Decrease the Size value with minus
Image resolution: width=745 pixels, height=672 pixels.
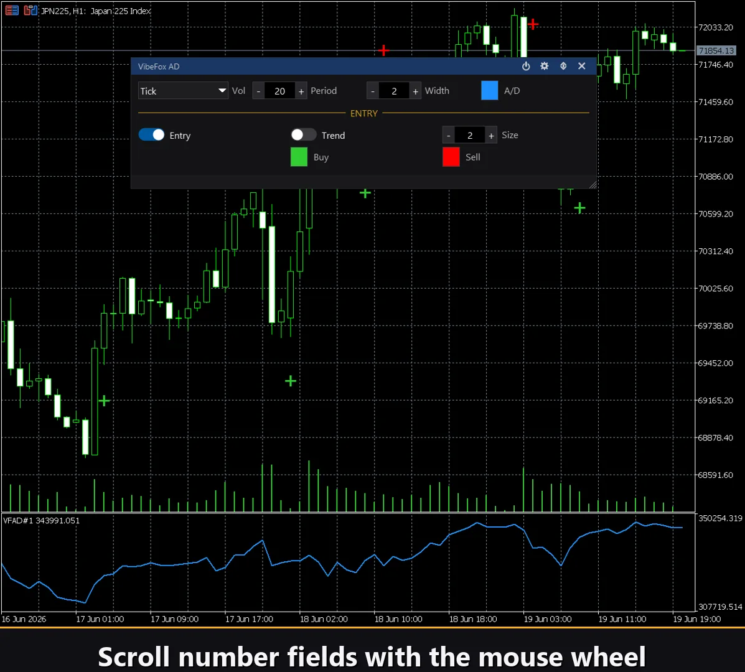(449, 136)
